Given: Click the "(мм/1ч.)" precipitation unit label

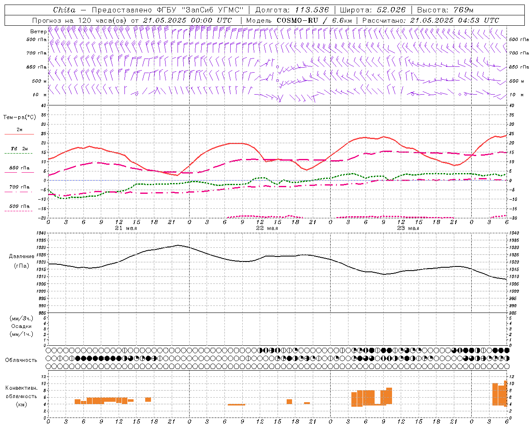Looking at the screenshot, I should click(x=22, y=334).
